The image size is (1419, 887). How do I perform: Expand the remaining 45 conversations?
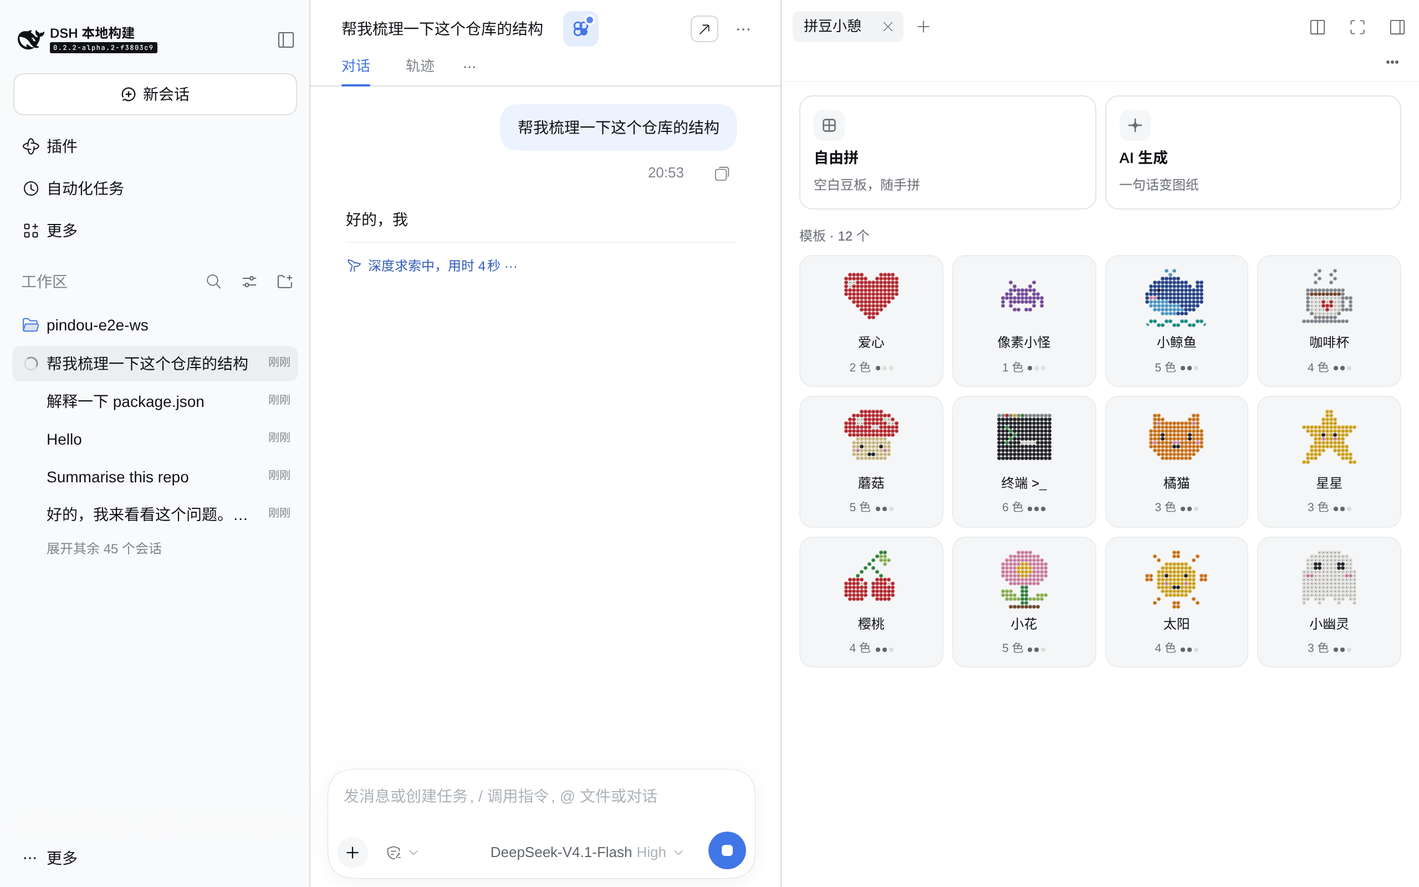point(104,548)
